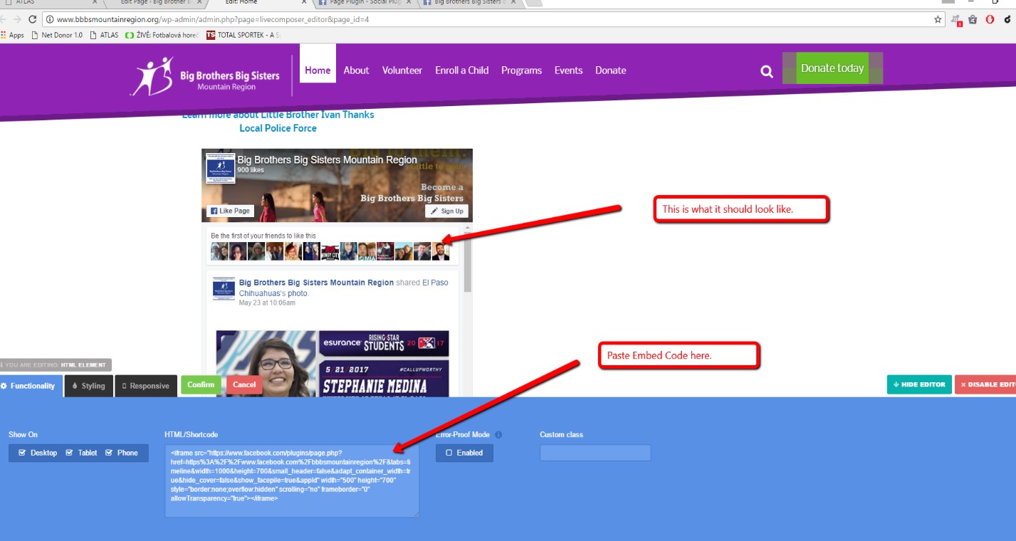This screenshot has height=541, width=1016.
Task: Enable Error-Proof Mode checkbox
Action: pyautogui.click(x=449, y=453)
